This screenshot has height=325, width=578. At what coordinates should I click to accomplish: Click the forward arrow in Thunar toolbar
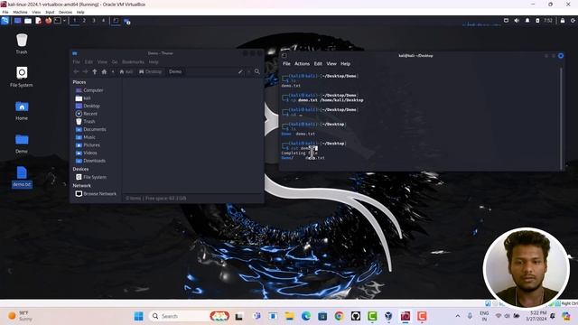[85, 71]
